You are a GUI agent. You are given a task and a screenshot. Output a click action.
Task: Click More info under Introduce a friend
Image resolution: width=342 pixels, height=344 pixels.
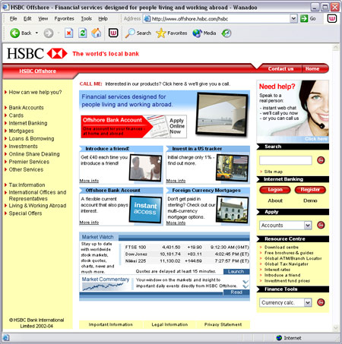(x=89, y=181)
